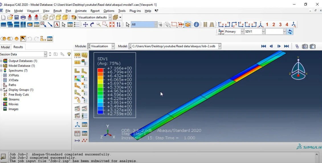
Task: Toggle filled render style
Action: [x=58, y=17]
